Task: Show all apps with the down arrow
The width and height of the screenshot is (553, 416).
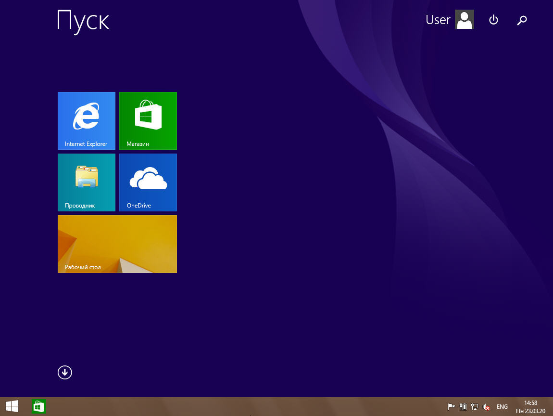Action: coord(65,372)
